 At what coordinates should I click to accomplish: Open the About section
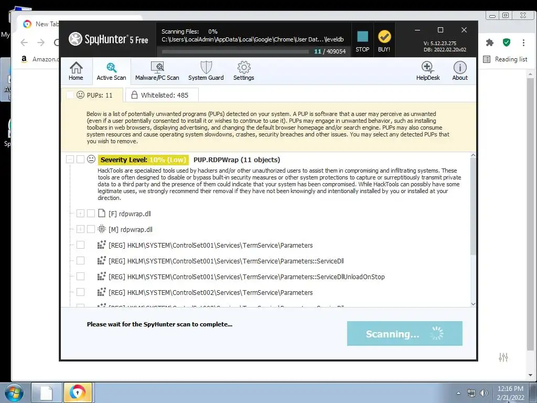[x=459, y=71]
